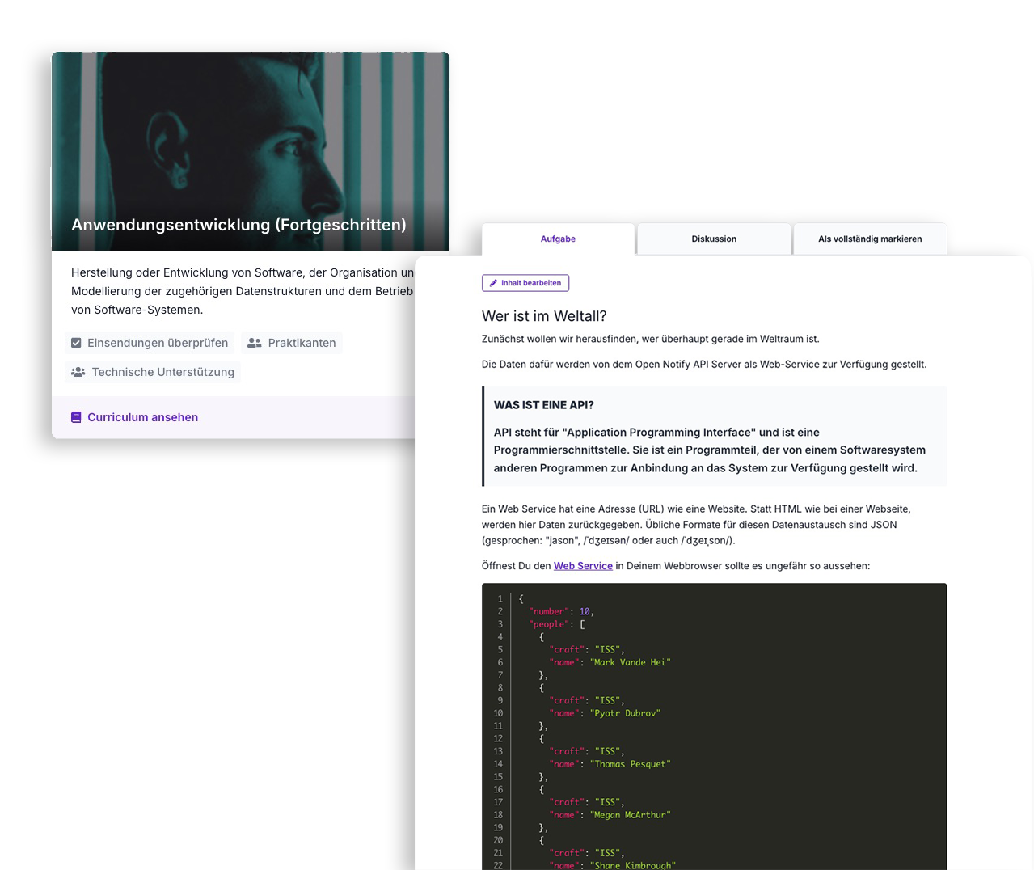Viewport: 1034px width, 870px height.
Task: Open Curriculum ansehen
Action: (142, 416)
